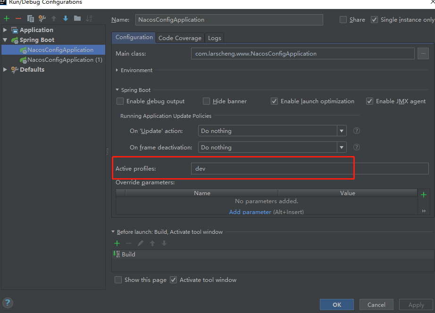Add a before launch task
The height and width of the screenshot is (313, 435).
pyautogui.click(x=117, y=243)
